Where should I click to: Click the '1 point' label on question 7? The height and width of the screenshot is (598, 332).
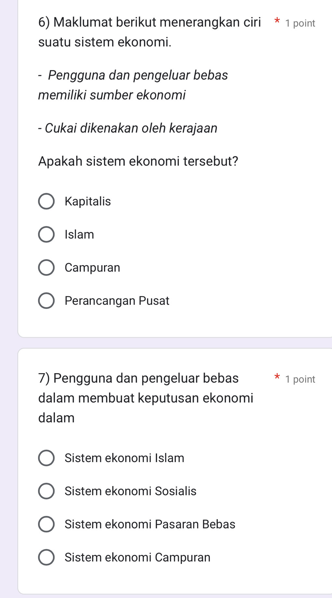[x=300, y=379]
